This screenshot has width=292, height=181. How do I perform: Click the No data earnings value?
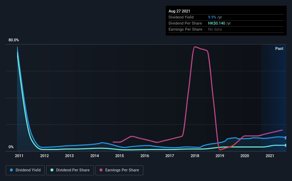point(215,29)
